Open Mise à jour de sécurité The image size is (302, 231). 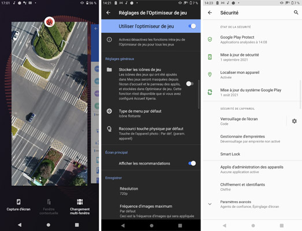[x=252, y=57]
